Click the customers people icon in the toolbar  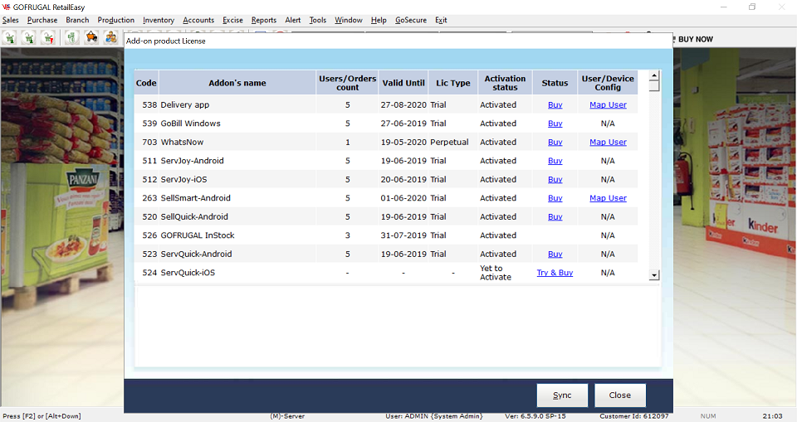(110, 38)
